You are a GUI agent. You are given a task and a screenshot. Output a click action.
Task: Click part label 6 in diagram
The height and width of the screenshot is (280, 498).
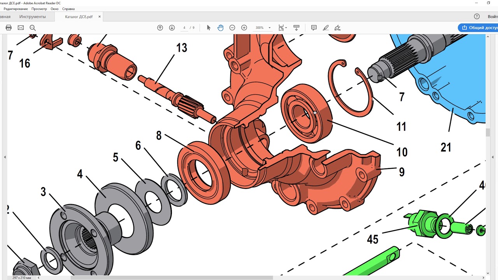tap(138, 145)
